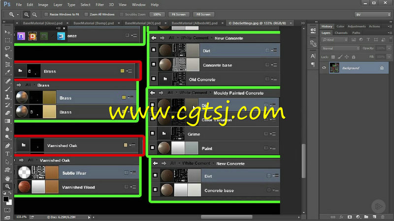Toggle Quick Mask mode
The width and height of the screenshot is (394, 221).
point(7,210)
